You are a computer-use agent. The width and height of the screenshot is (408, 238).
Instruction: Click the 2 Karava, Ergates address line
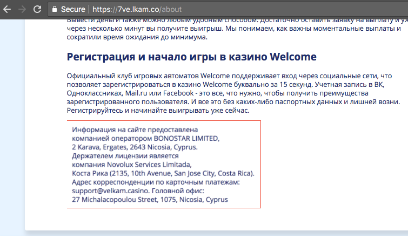coord(135,147)
